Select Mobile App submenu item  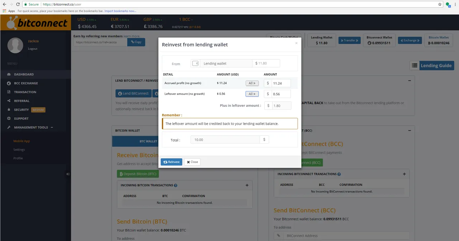(x=22, y=141)
